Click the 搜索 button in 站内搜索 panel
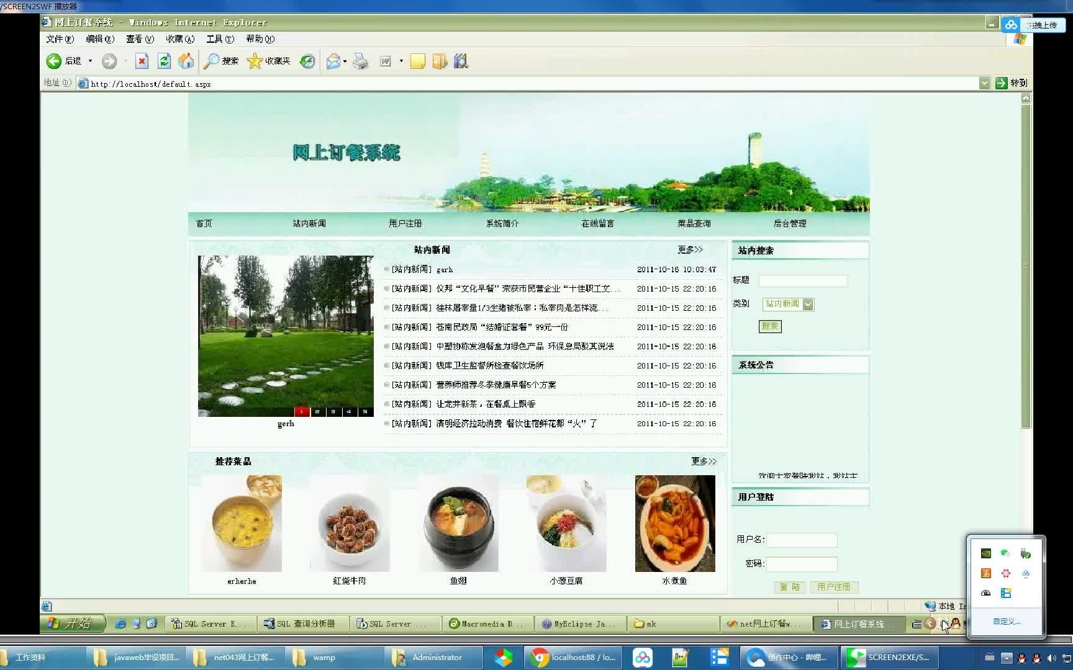1073x670 pixels. coord(770,326)
